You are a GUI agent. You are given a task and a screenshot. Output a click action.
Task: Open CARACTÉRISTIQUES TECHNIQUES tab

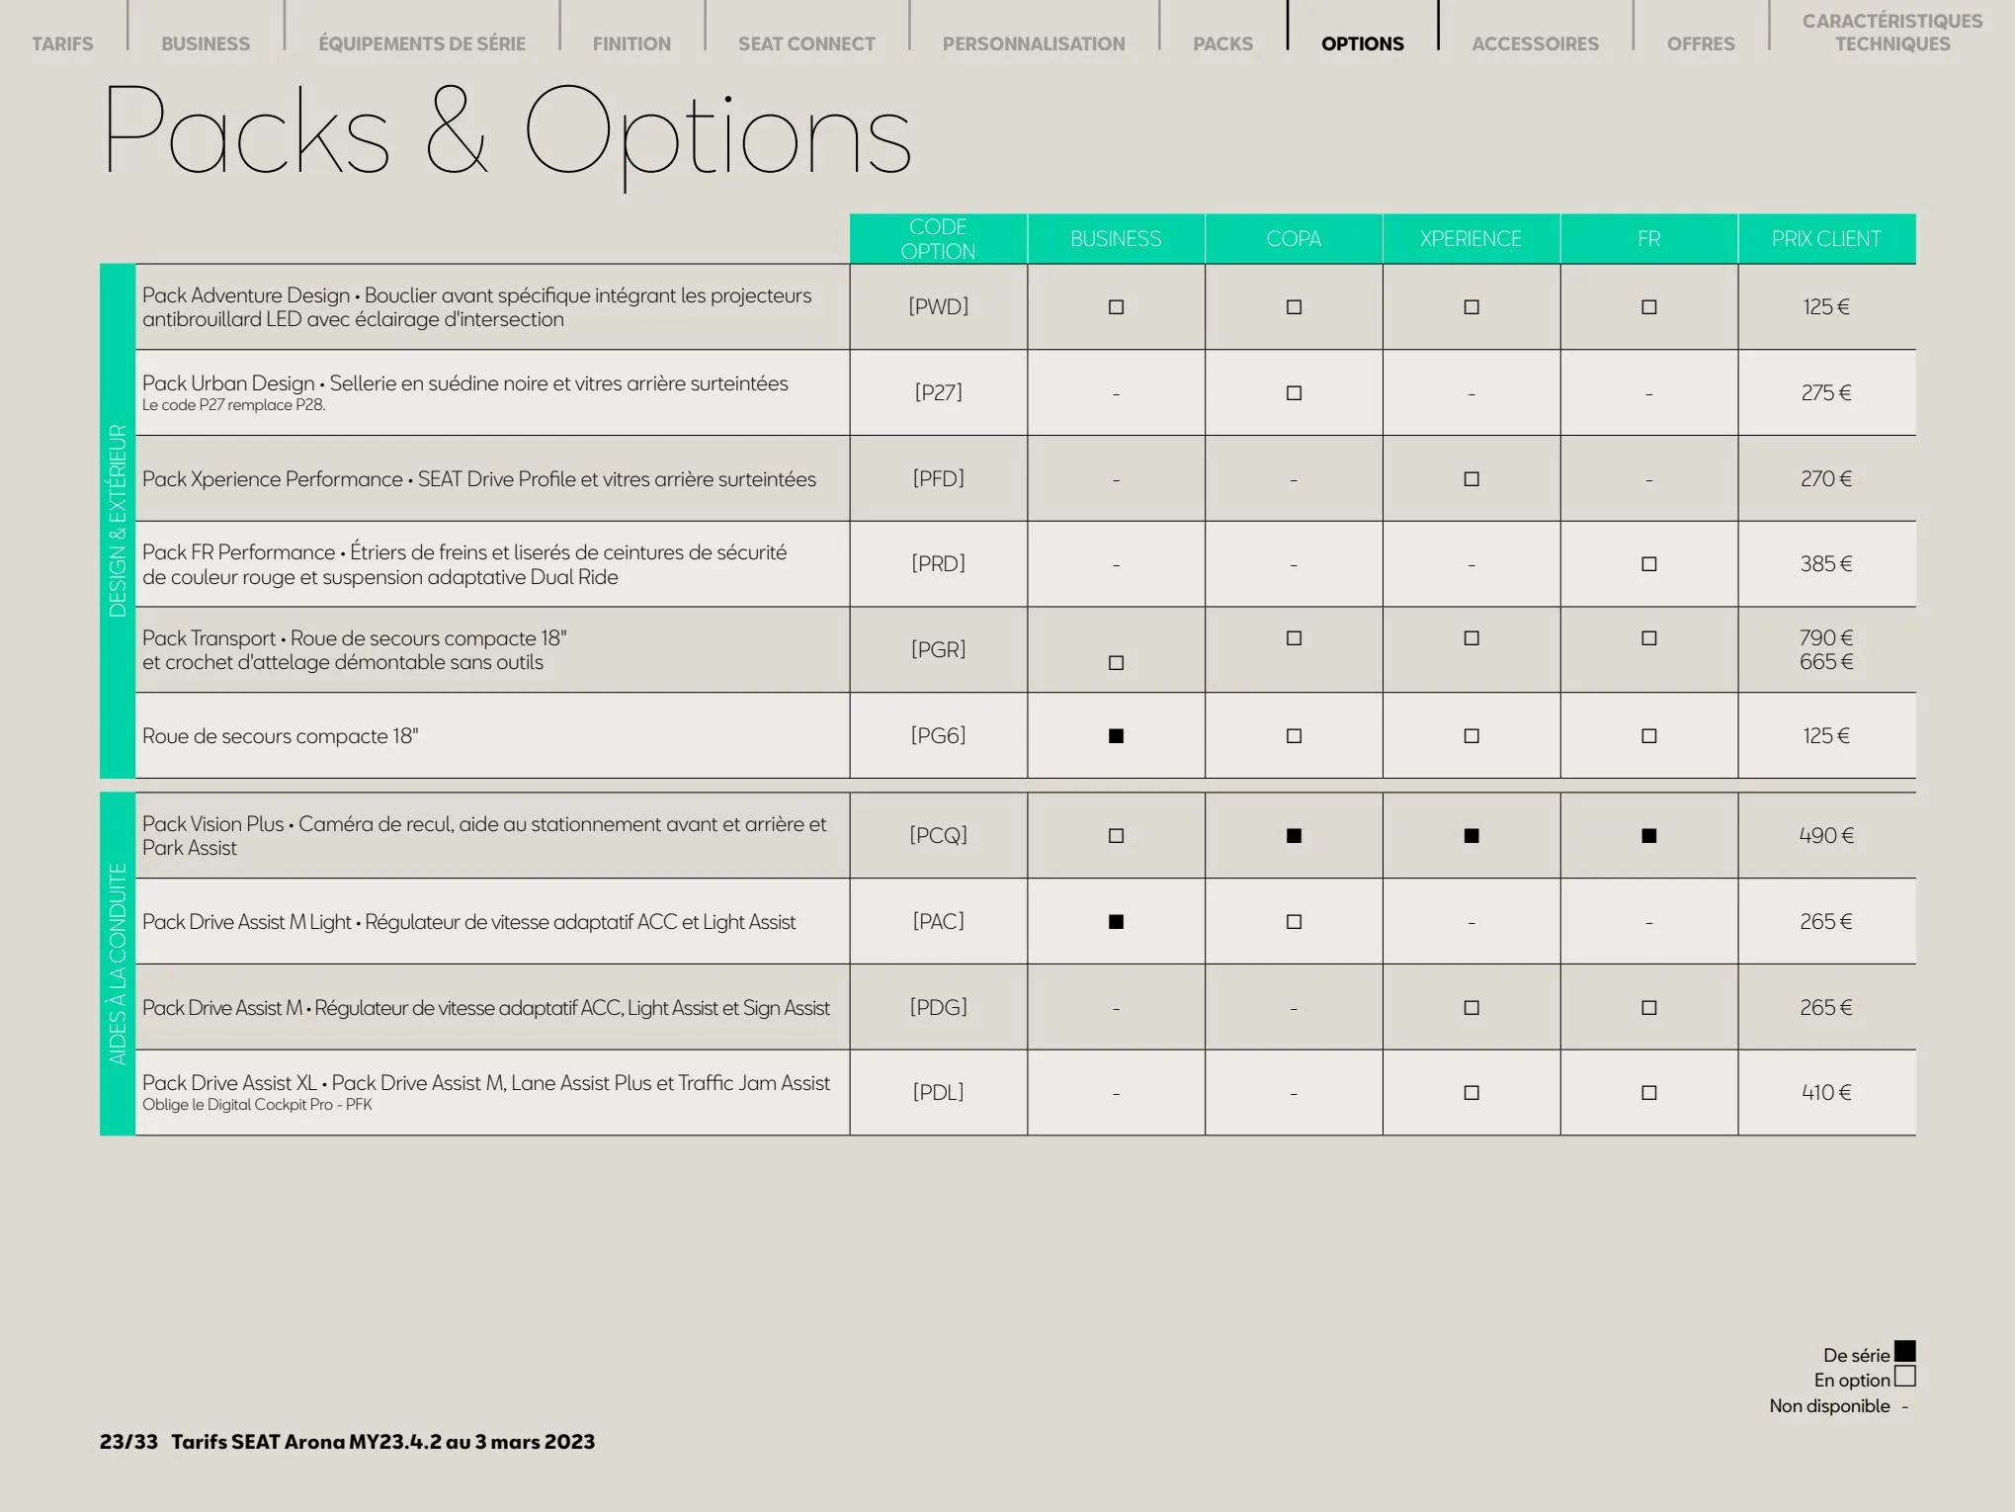(1892, 33)
